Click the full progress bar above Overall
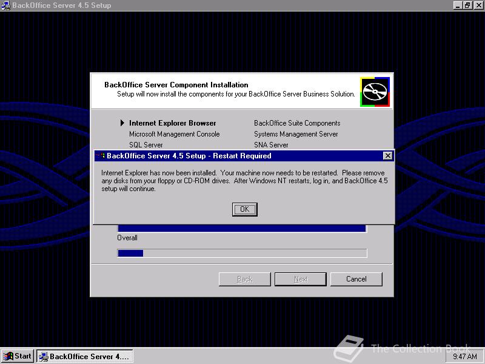485x364 pixels. 242,229
